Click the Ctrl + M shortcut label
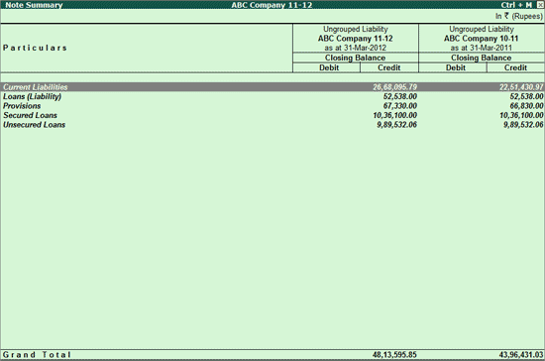The width and height of the screenshot is (545, 361). (516, 5)
